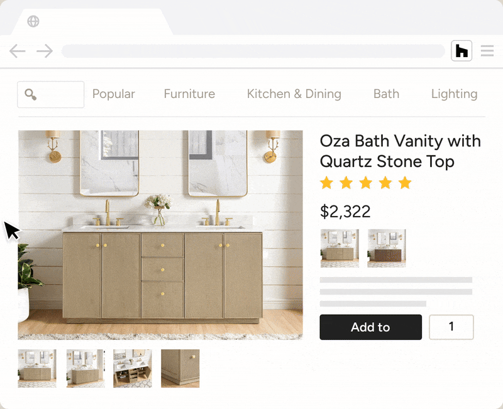The height and width of the screenshot is (409, 503).
Task: Click the browser address bar
Action: coord(253,51)
